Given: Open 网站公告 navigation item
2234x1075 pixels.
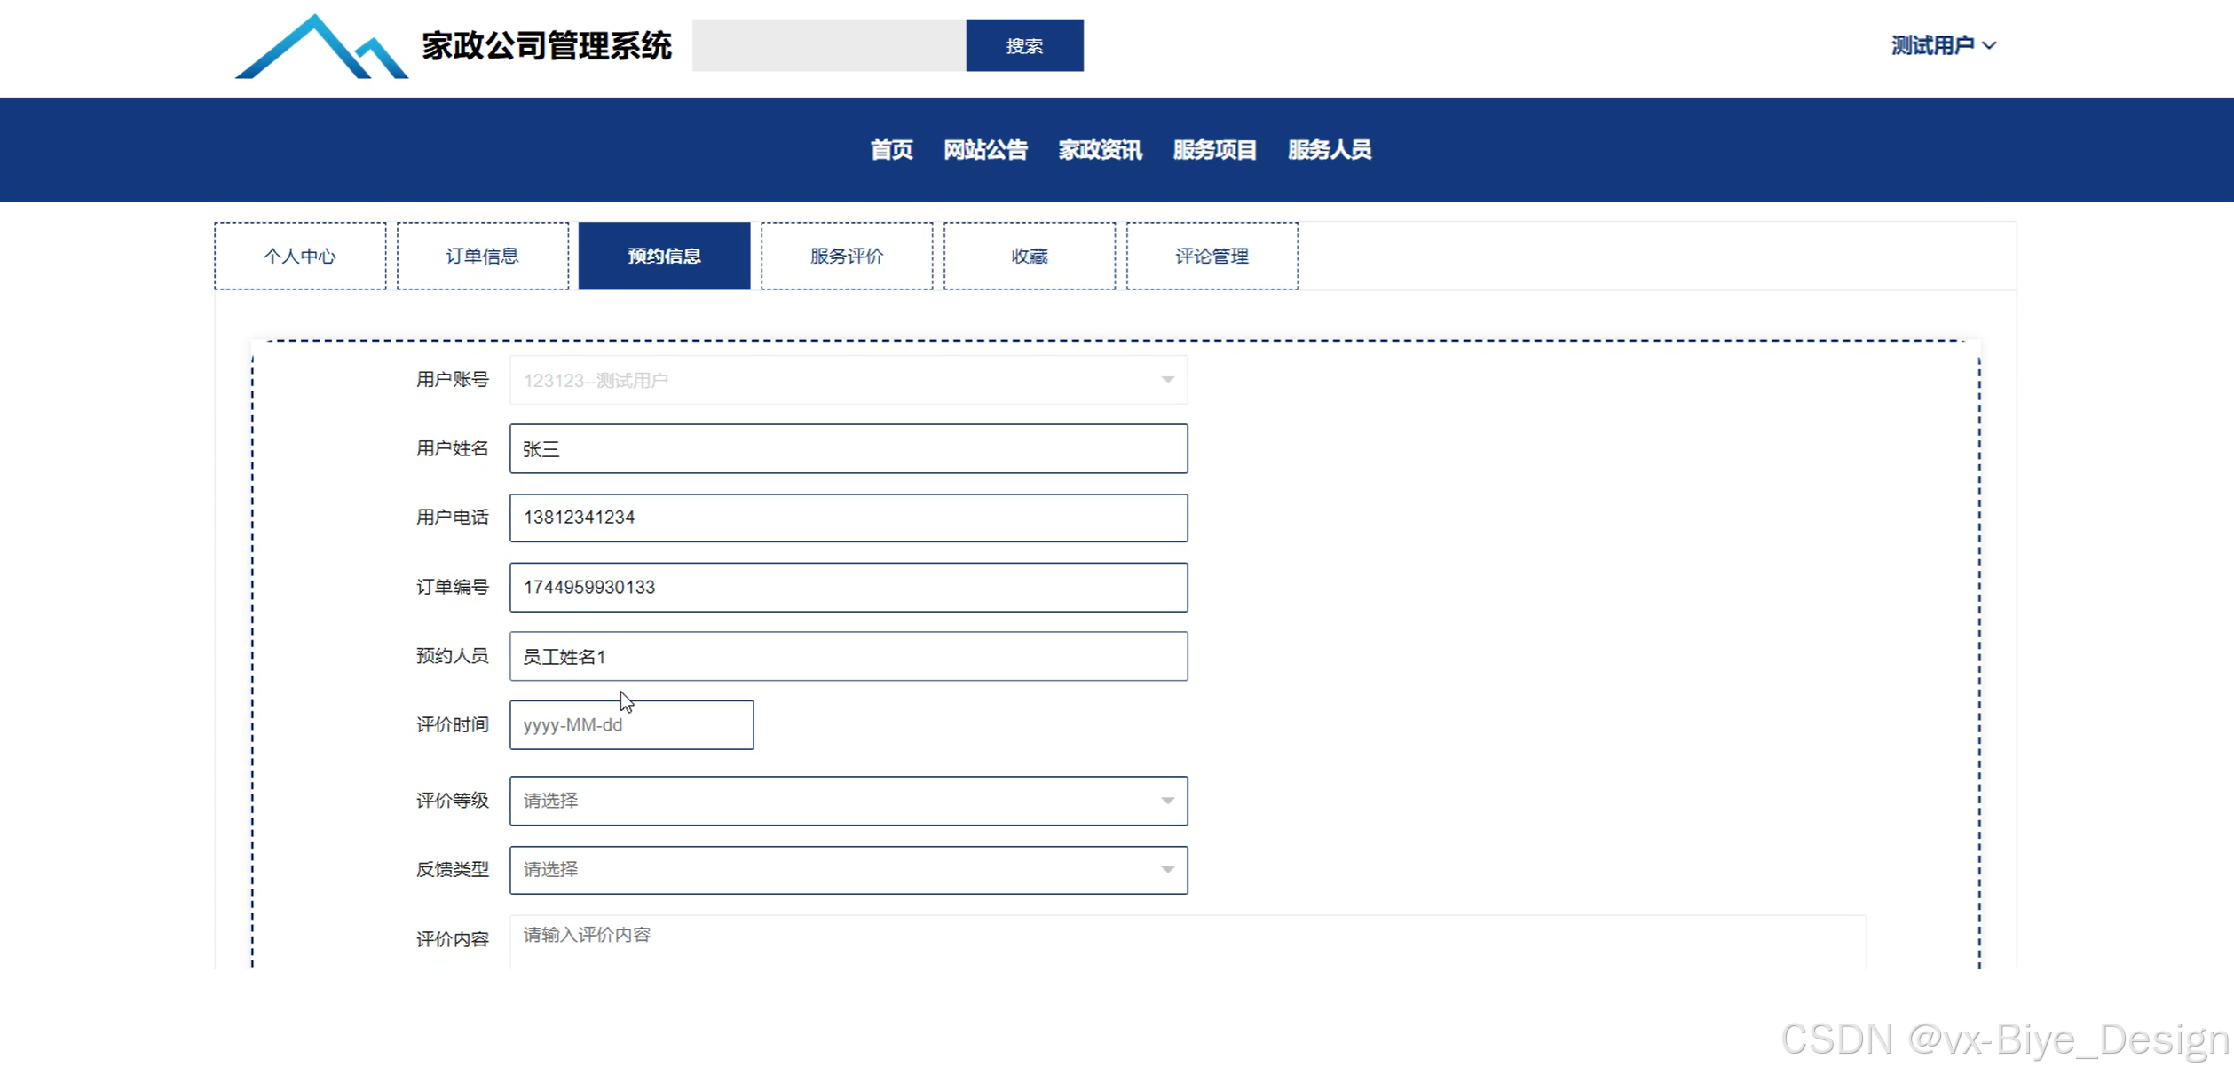Looking at the screenshot, I should coord(985,150).
